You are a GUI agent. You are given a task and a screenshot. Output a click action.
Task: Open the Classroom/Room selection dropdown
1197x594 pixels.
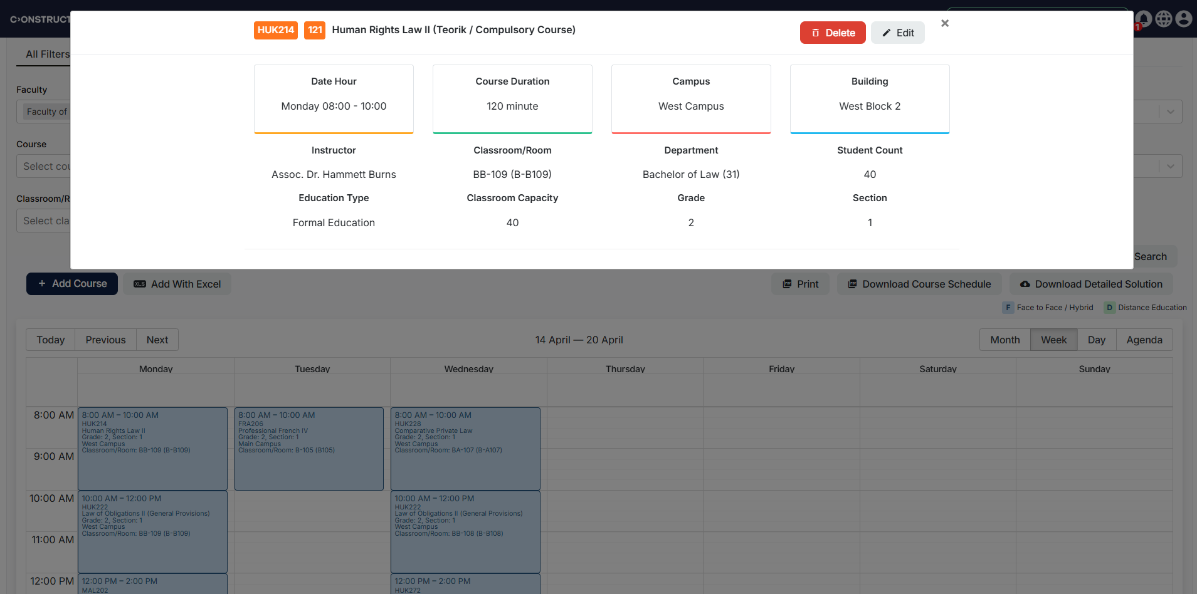click(47, 221)
